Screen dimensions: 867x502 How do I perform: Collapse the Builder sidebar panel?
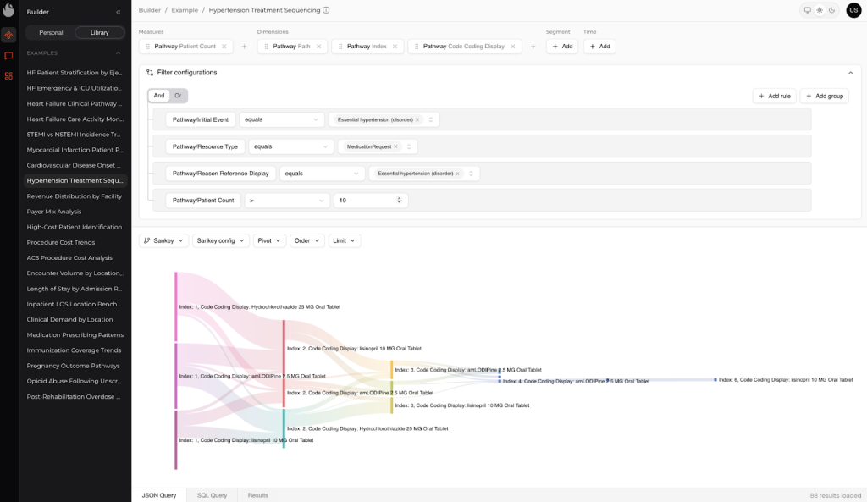tap(118, 12)
